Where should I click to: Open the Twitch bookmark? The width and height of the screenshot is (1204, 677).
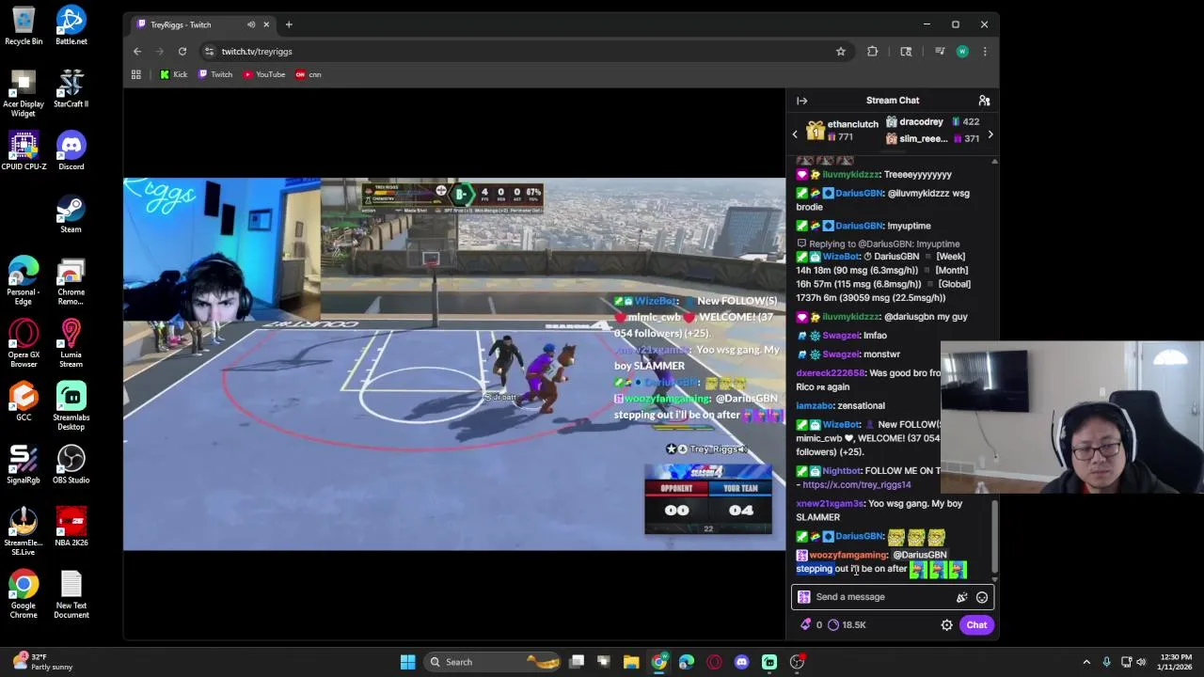tap(215, 74)
